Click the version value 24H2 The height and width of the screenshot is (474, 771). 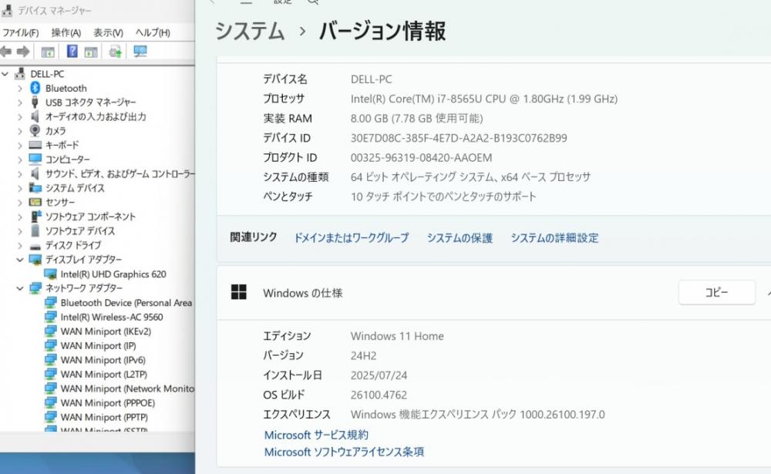(x=363, y=355)
